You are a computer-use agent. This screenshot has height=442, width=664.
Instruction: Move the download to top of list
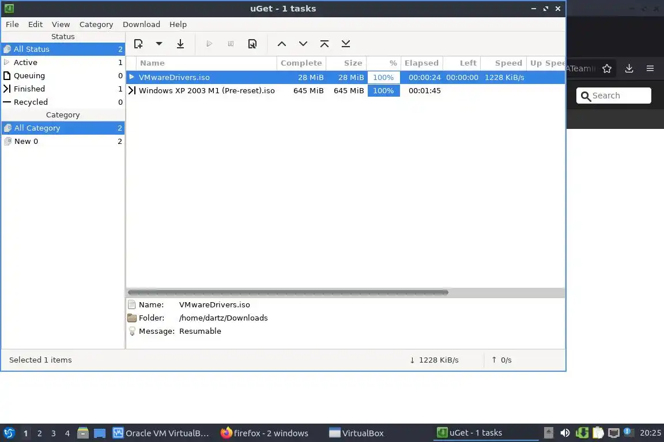point(325,44)
